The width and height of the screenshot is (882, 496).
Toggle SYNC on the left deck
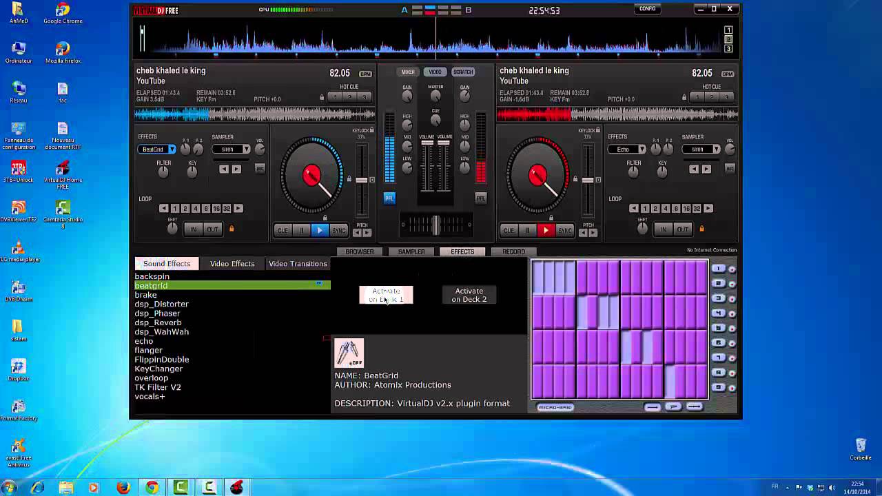coord(339,230)
